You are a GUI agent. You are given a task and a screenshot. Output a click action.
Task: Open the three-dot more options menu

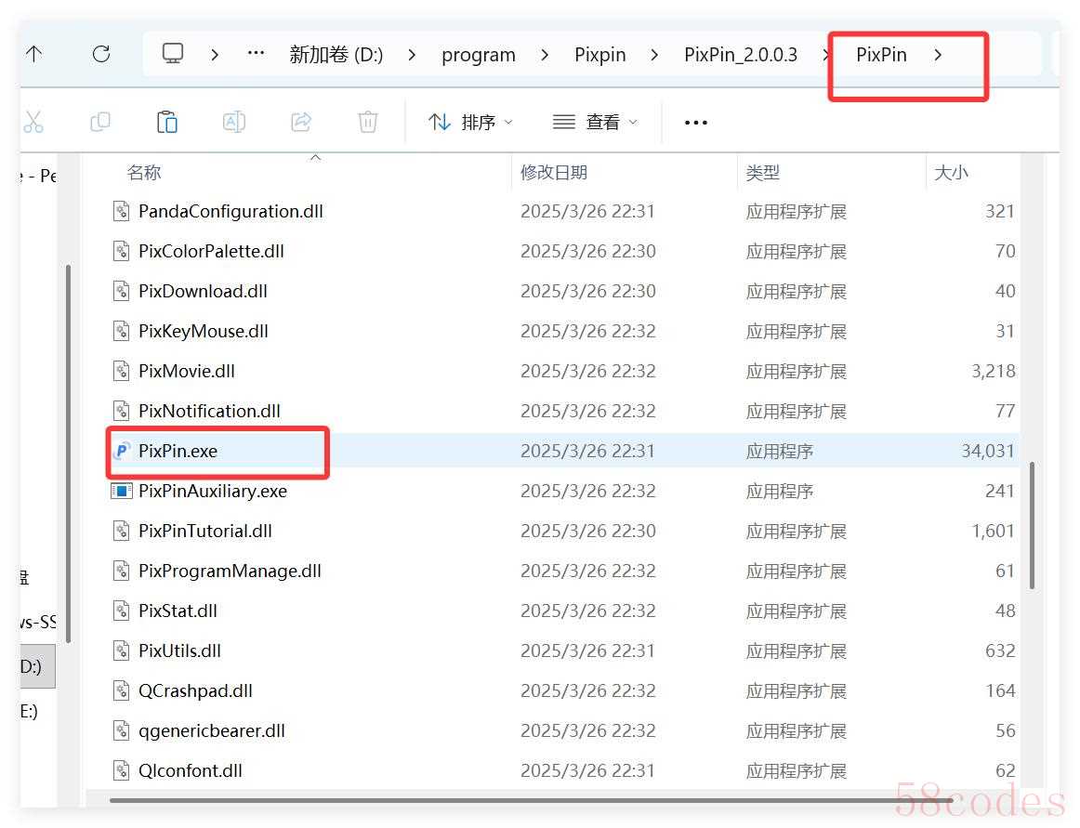pos(695,122)
